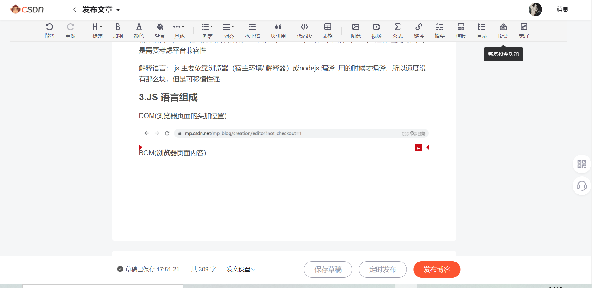Insert a table using the 表格 icon

tap(328, 30)
